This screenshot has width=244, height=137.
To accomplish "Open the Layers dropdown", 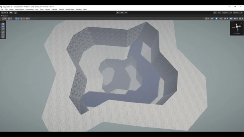I will pyautogui.click(x=227, y=13).
